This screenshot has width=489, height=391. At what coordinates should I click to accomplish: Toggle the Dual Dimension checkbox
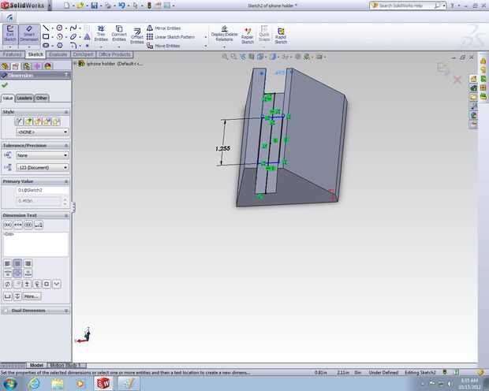(x=6, y=311)
